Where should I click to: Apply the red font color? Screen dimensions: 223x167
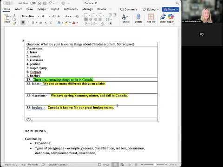coord(74,23)
